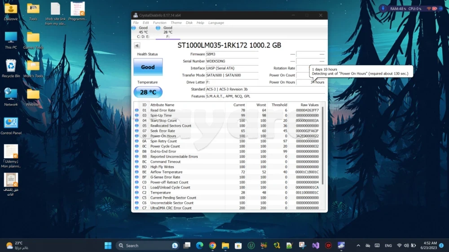
Task: Open the Theme menu
Action: click(x=176, y=23)
